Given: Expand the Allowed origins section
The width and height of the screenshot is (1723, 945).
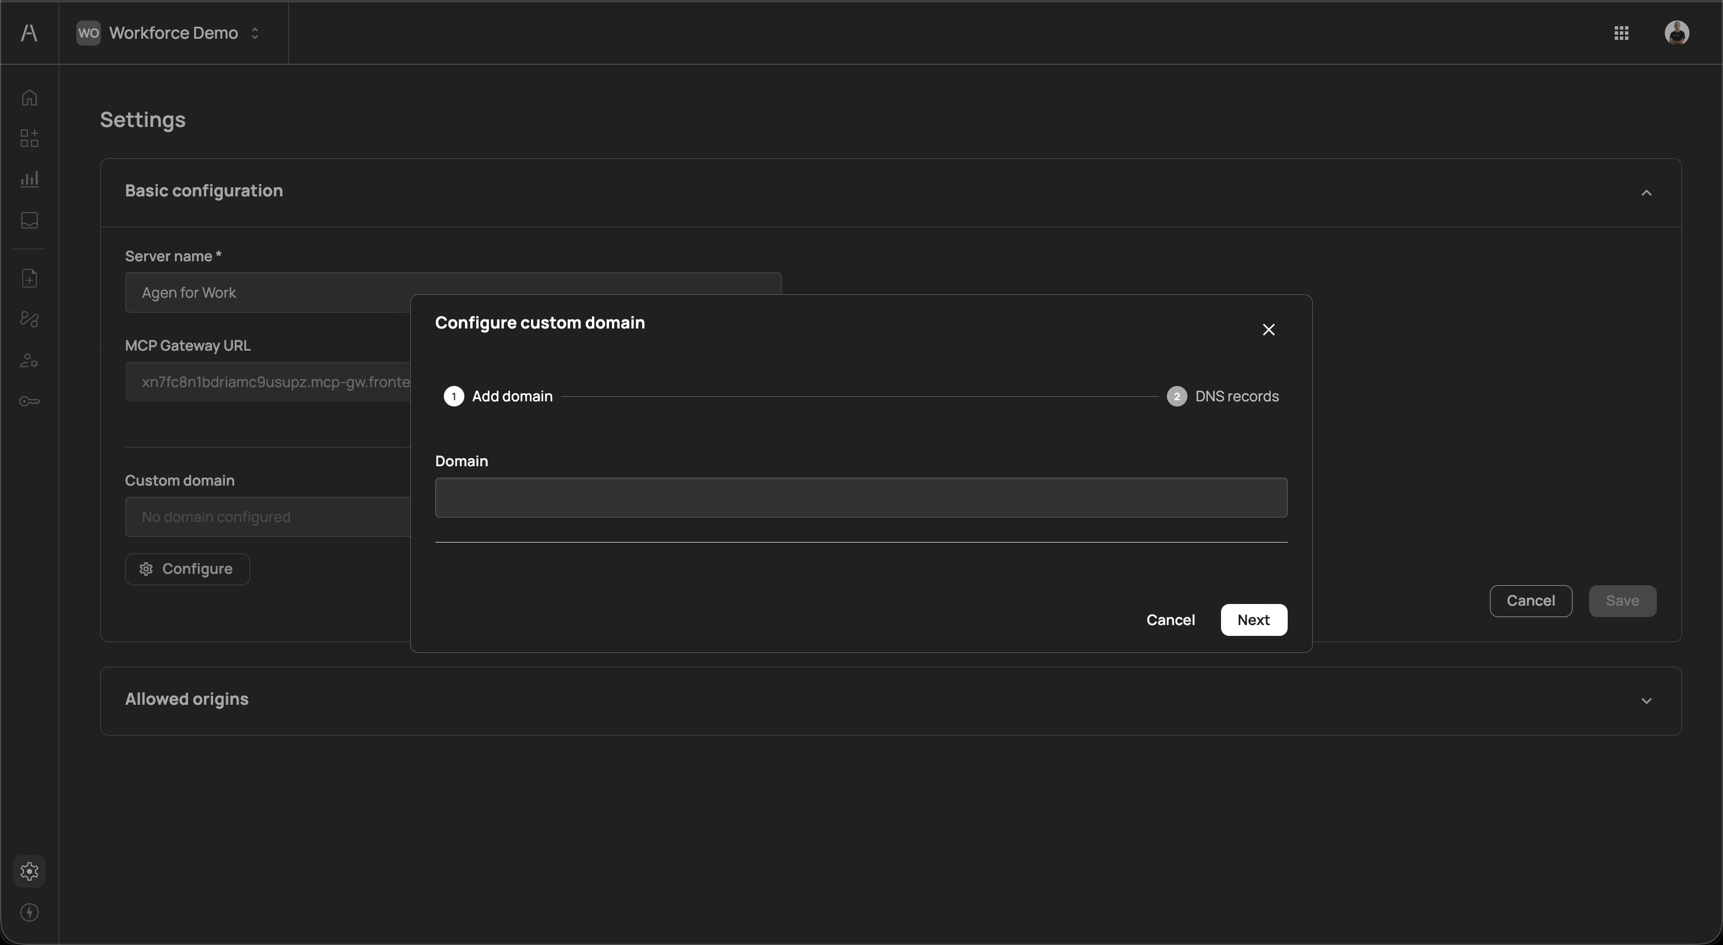Looking at the screenshot, I should click(x=1646, y=700).
